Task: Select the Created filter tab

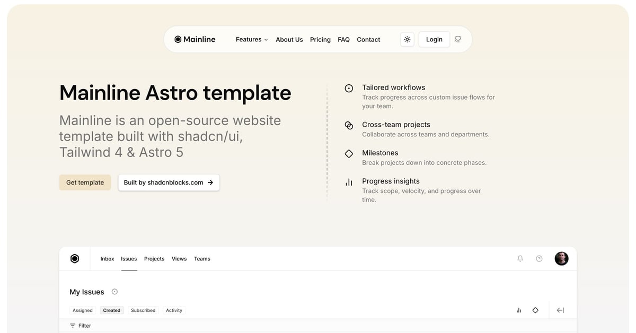Action: point(112,310)
